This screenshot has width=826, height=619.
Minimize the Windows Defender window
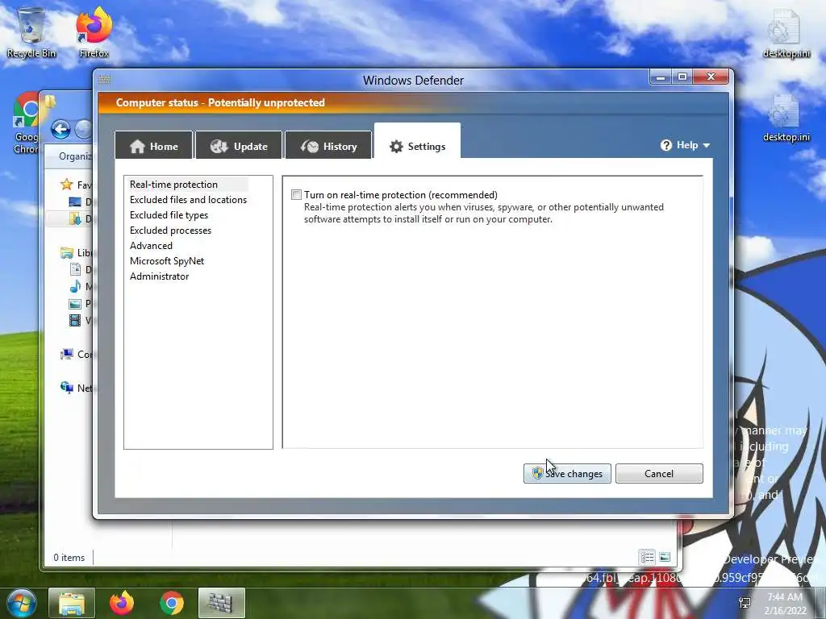(661, 77)
